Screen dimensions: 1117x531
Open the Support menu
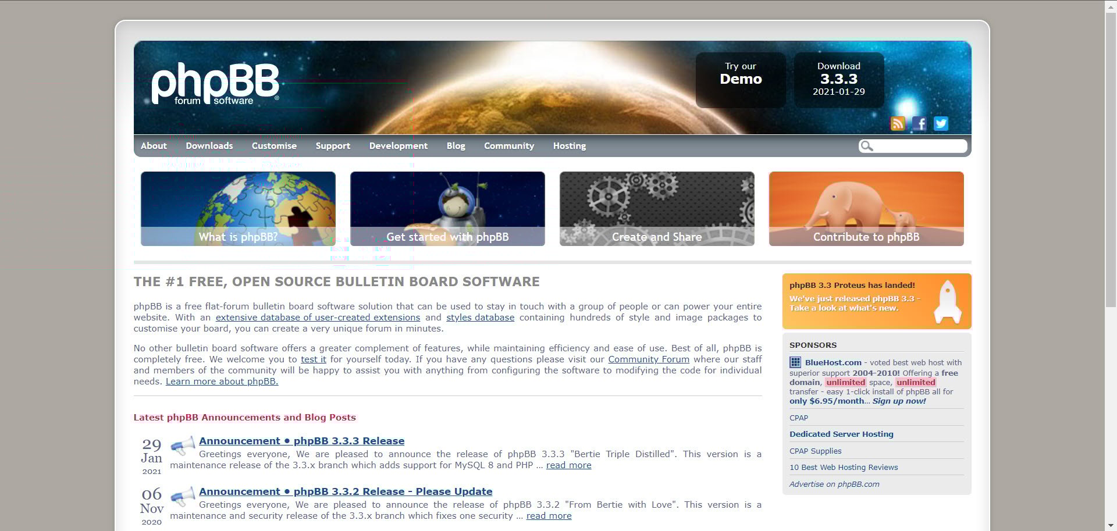click(x=333, y=146)
